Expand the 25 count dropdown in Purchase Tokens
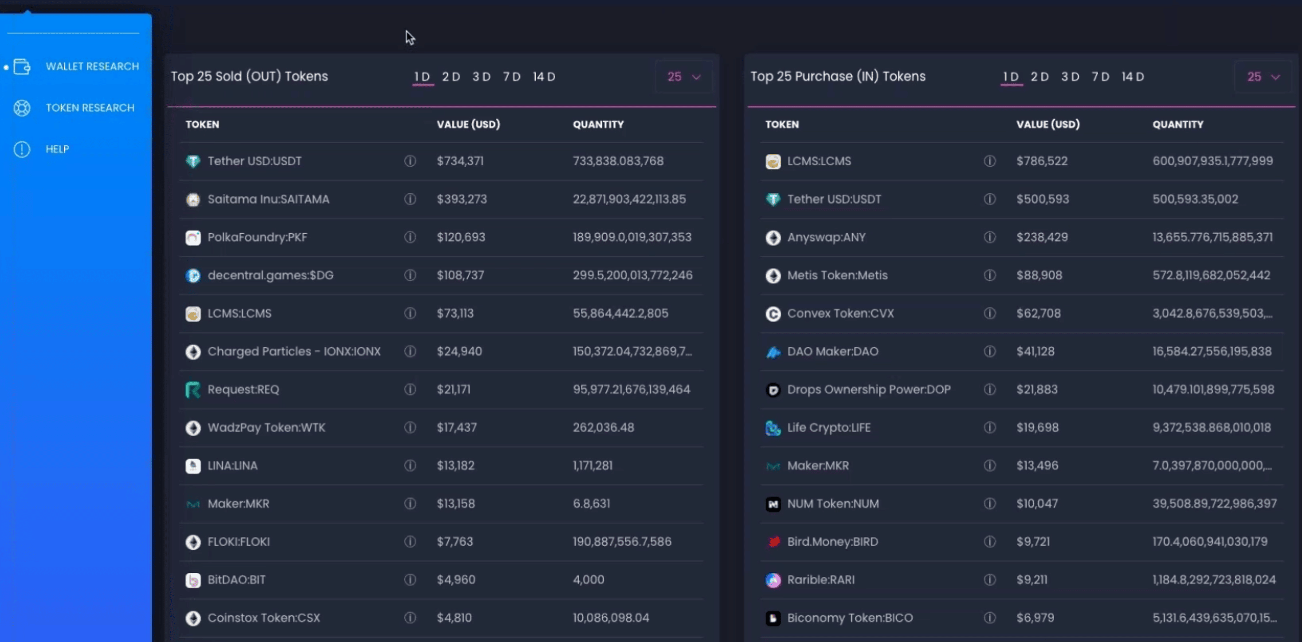 1263,77
